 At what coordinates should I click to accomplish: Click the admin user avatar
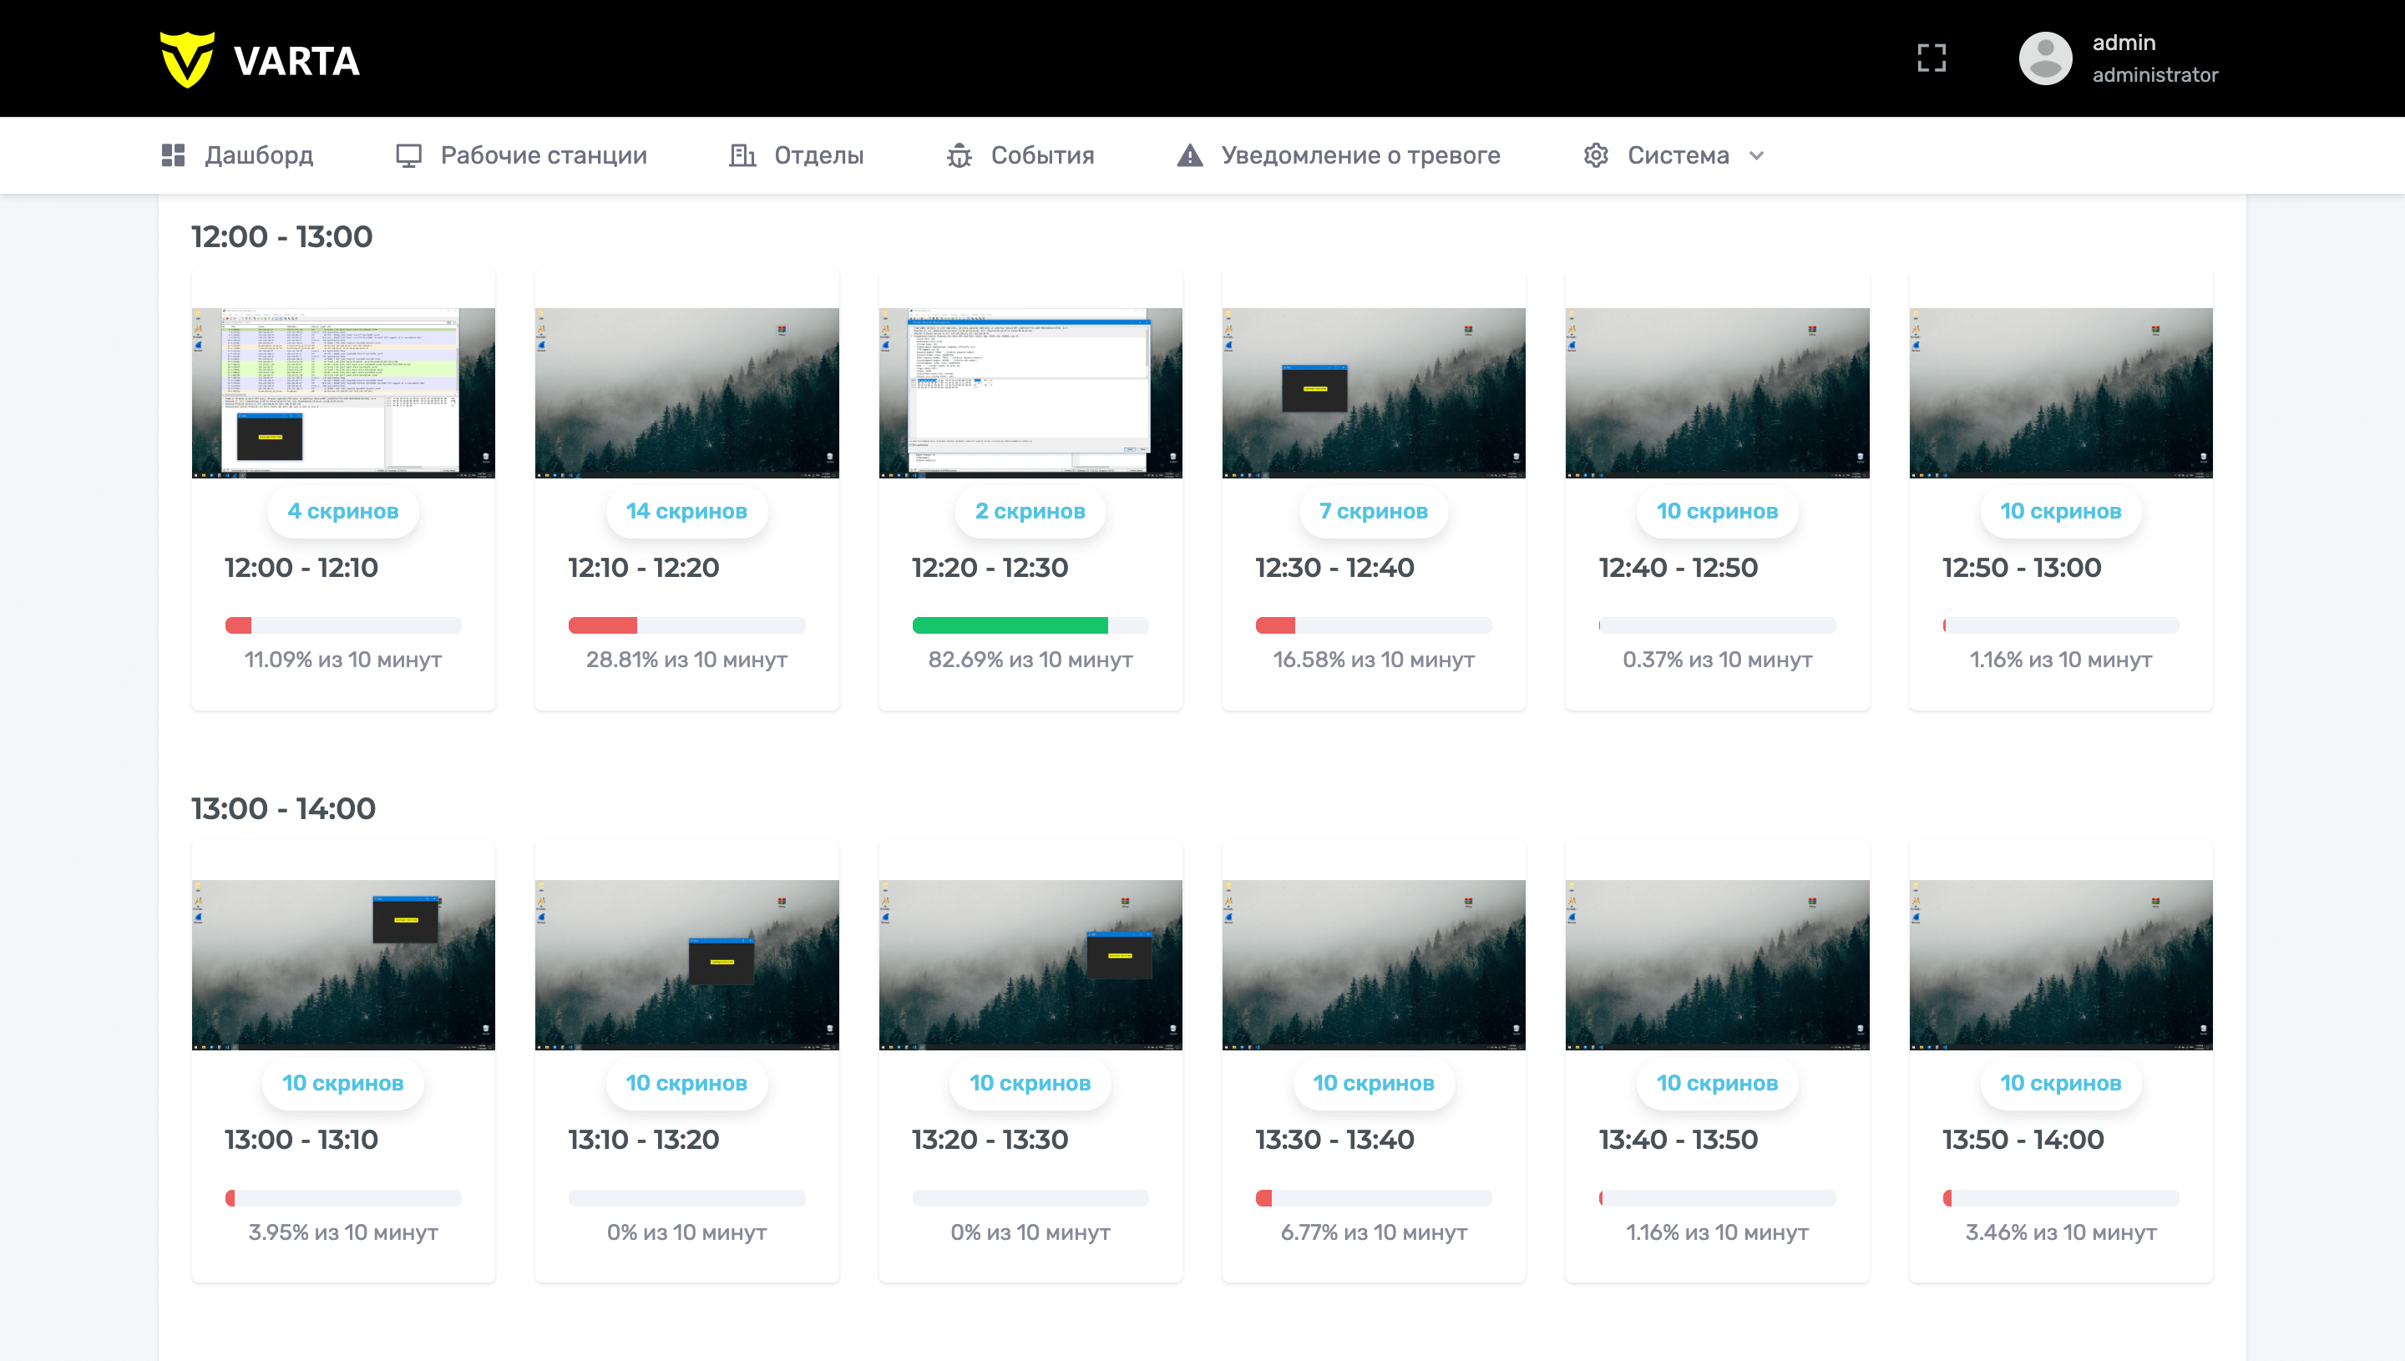pyautogui.click(x=2045, y=58)
